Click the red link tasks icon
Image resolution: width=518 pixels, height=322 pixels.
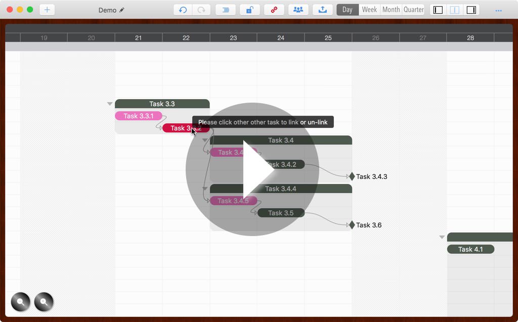[274, 10]
